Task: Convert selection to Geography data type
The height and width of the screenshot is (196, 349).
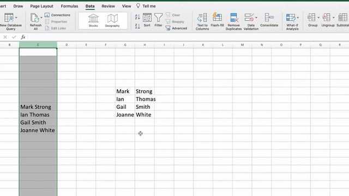Action: pos(112,21)
